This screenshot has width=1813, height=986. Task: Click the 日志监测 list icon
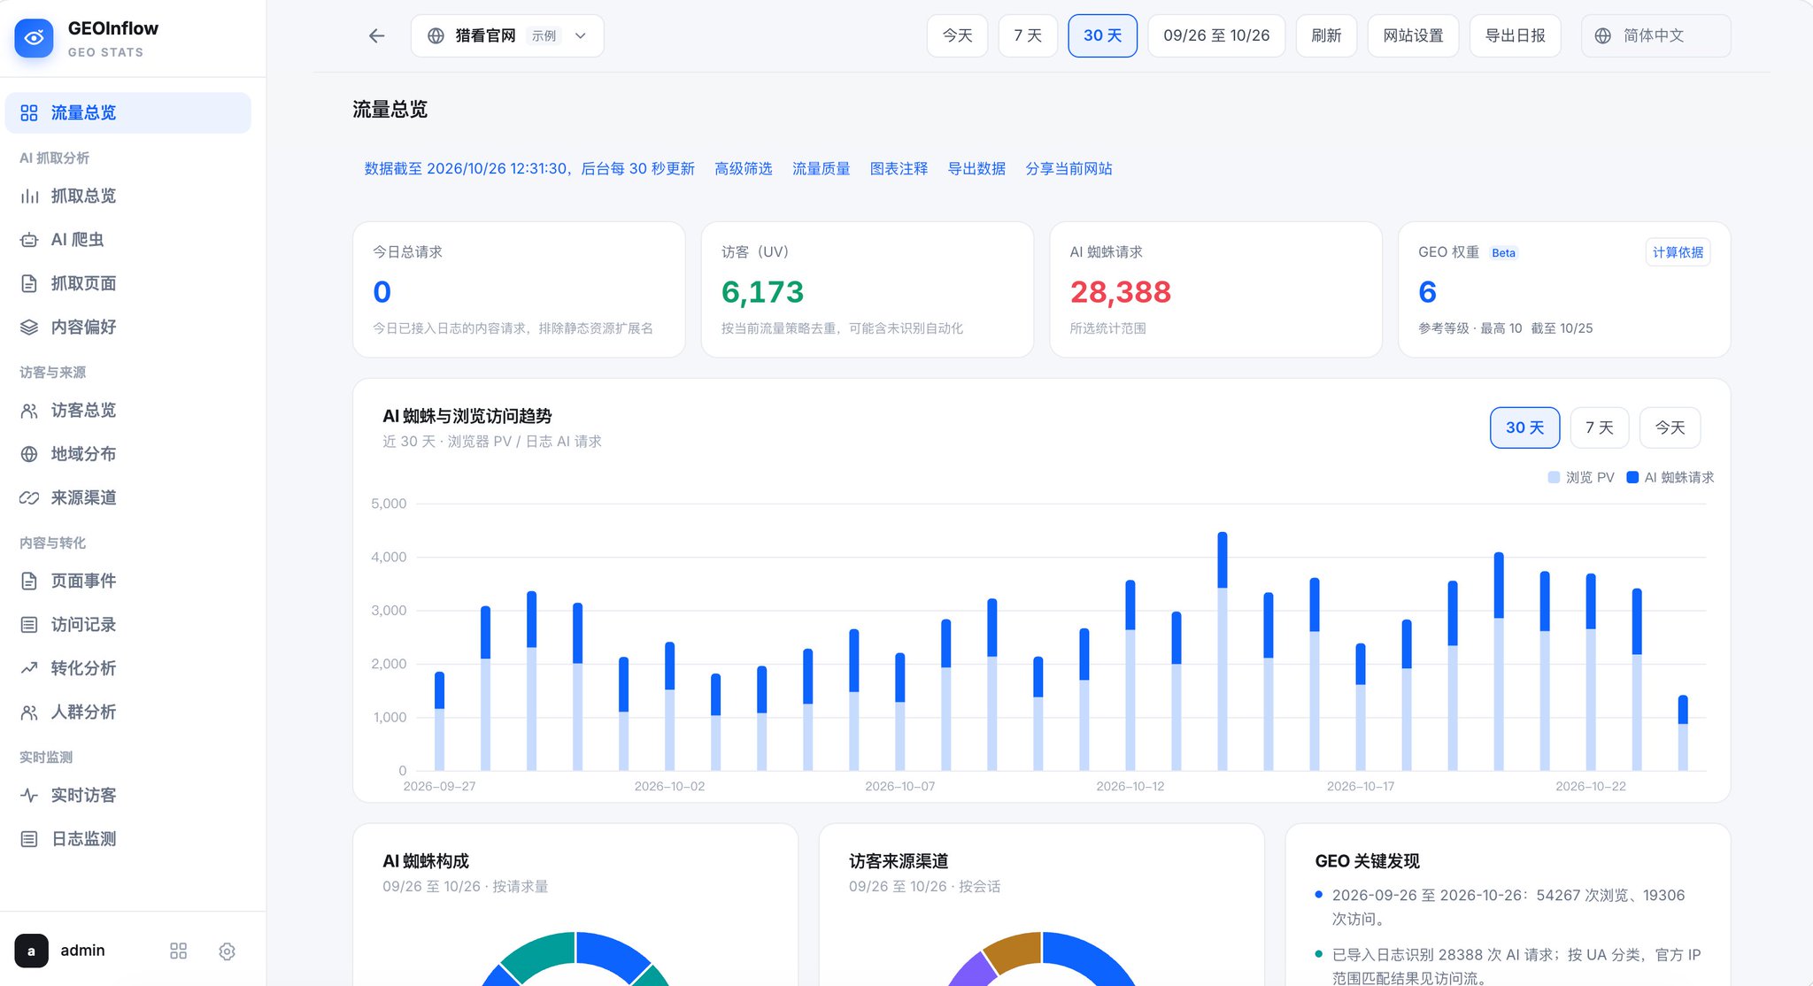coord(29,839)
